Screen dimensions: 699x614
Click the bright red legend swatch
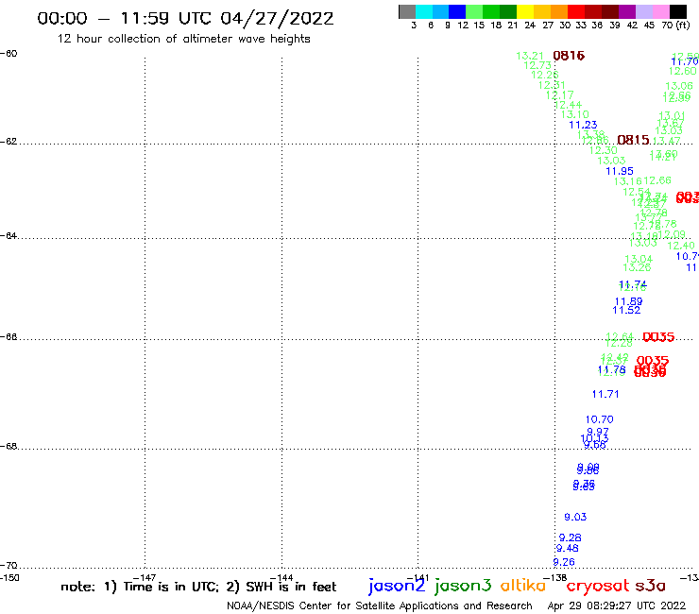576,11
